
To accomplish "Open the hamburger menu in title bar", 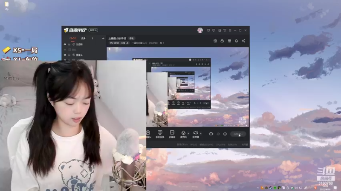I will point(230,30).
